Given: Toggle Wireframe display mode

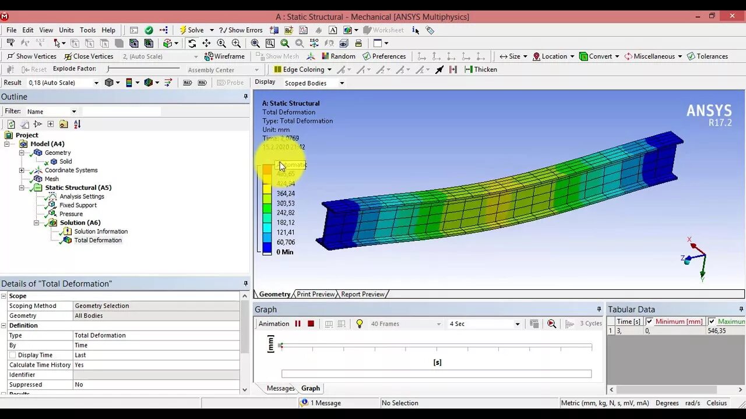Looking at the screenshot, I should [224, 56].
